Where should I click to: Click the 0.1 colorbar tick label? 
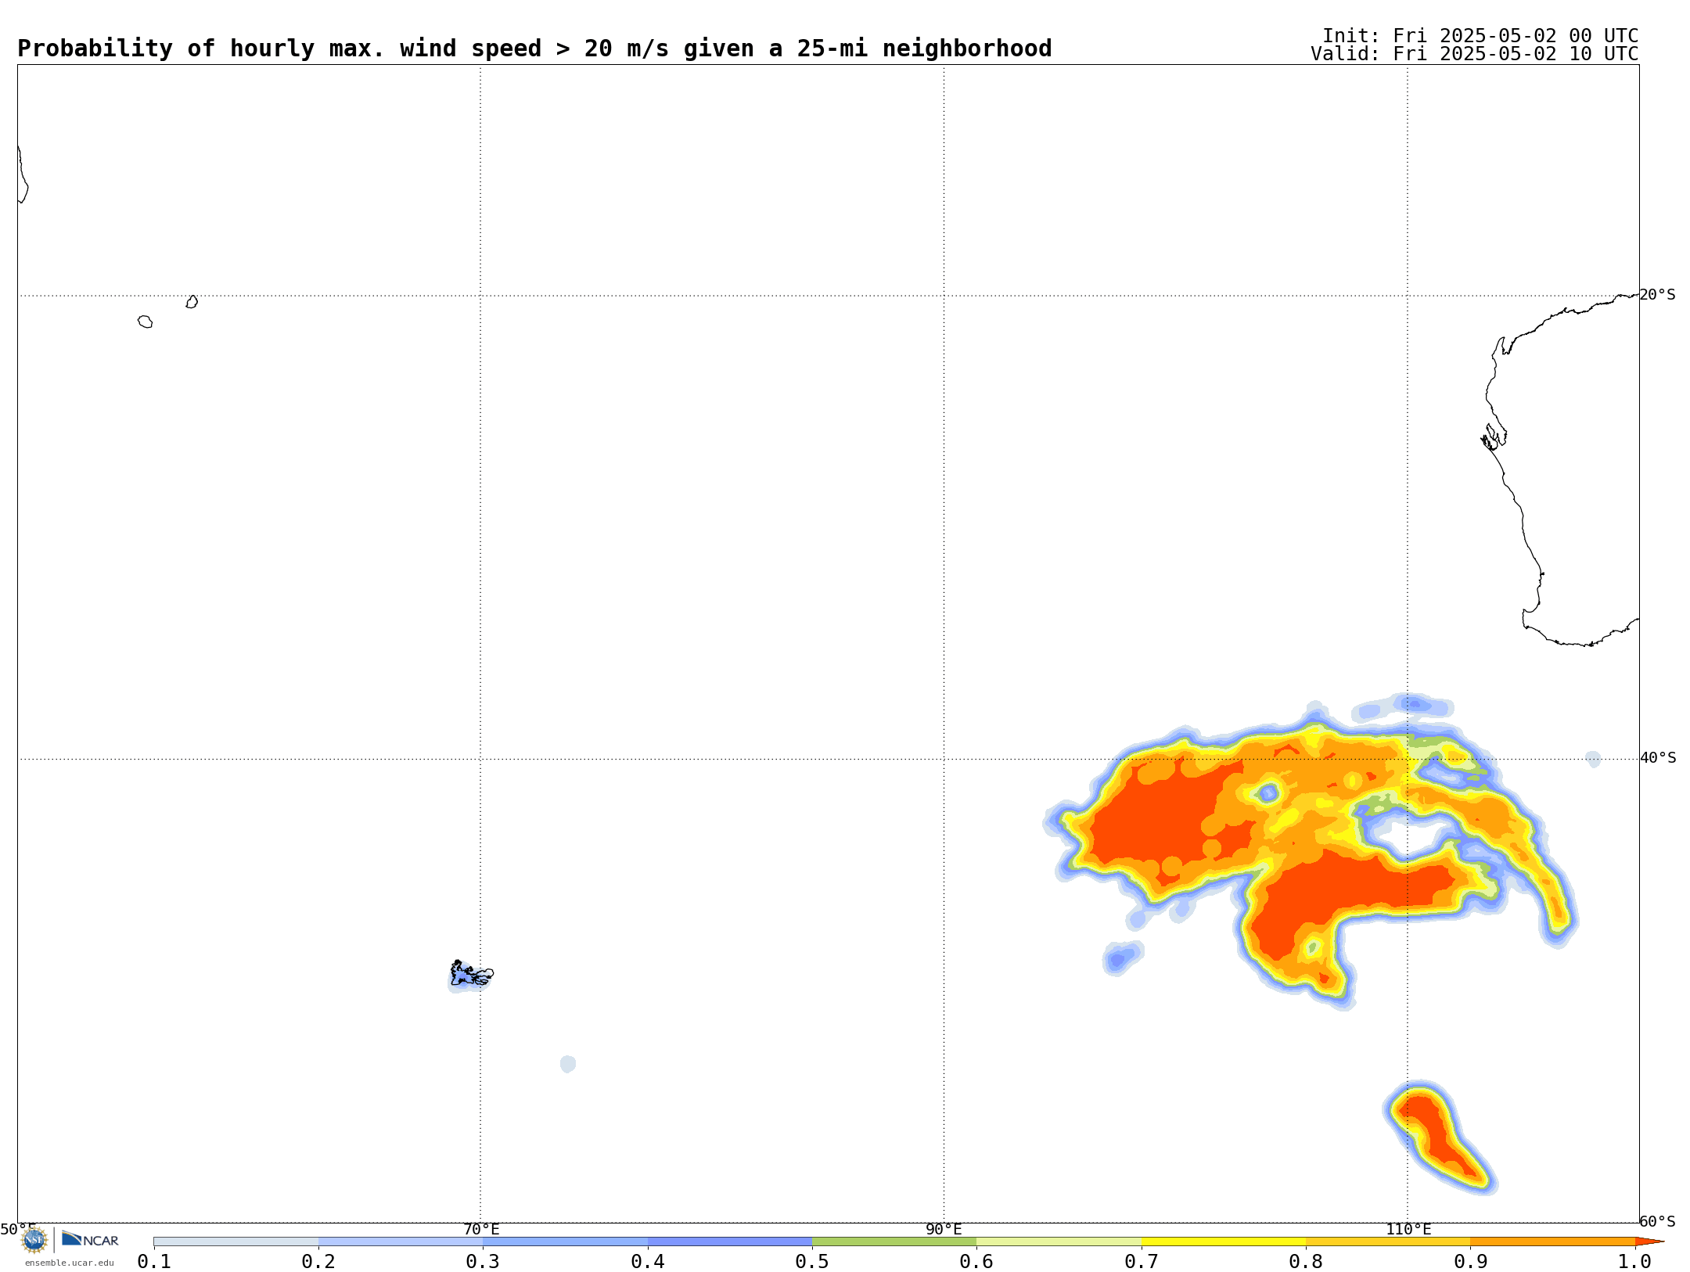coord(154,1262)
